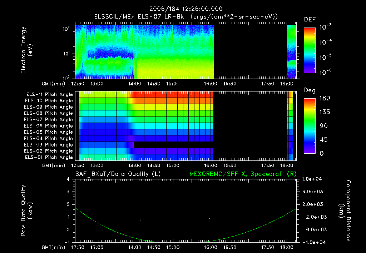Image resolution: width=366 pixels, height=253 pixels.
Task: Click the "1.0e+04" component distance tick
Action: [312, 179]
